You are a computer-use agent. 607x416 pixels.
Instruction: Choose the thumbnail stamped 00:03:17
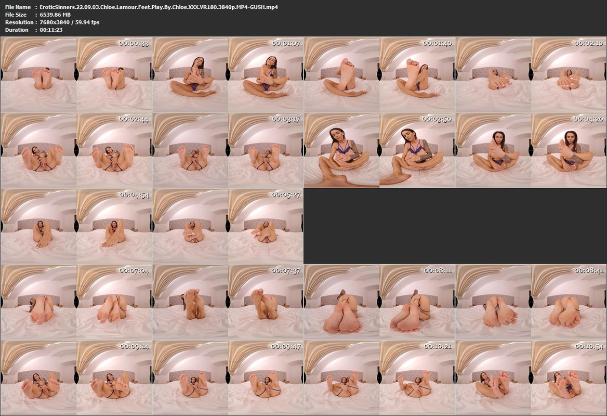tap(228, 150)
